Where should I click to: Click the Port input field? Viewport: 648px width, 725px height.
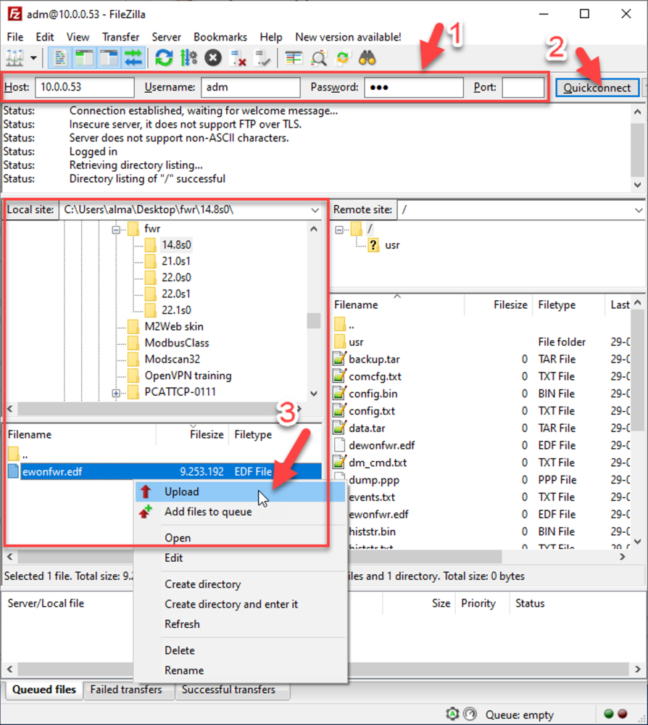coord(523,88)
